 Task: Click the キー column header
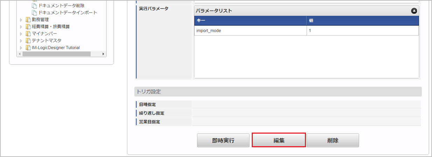[x=251, y=21]
